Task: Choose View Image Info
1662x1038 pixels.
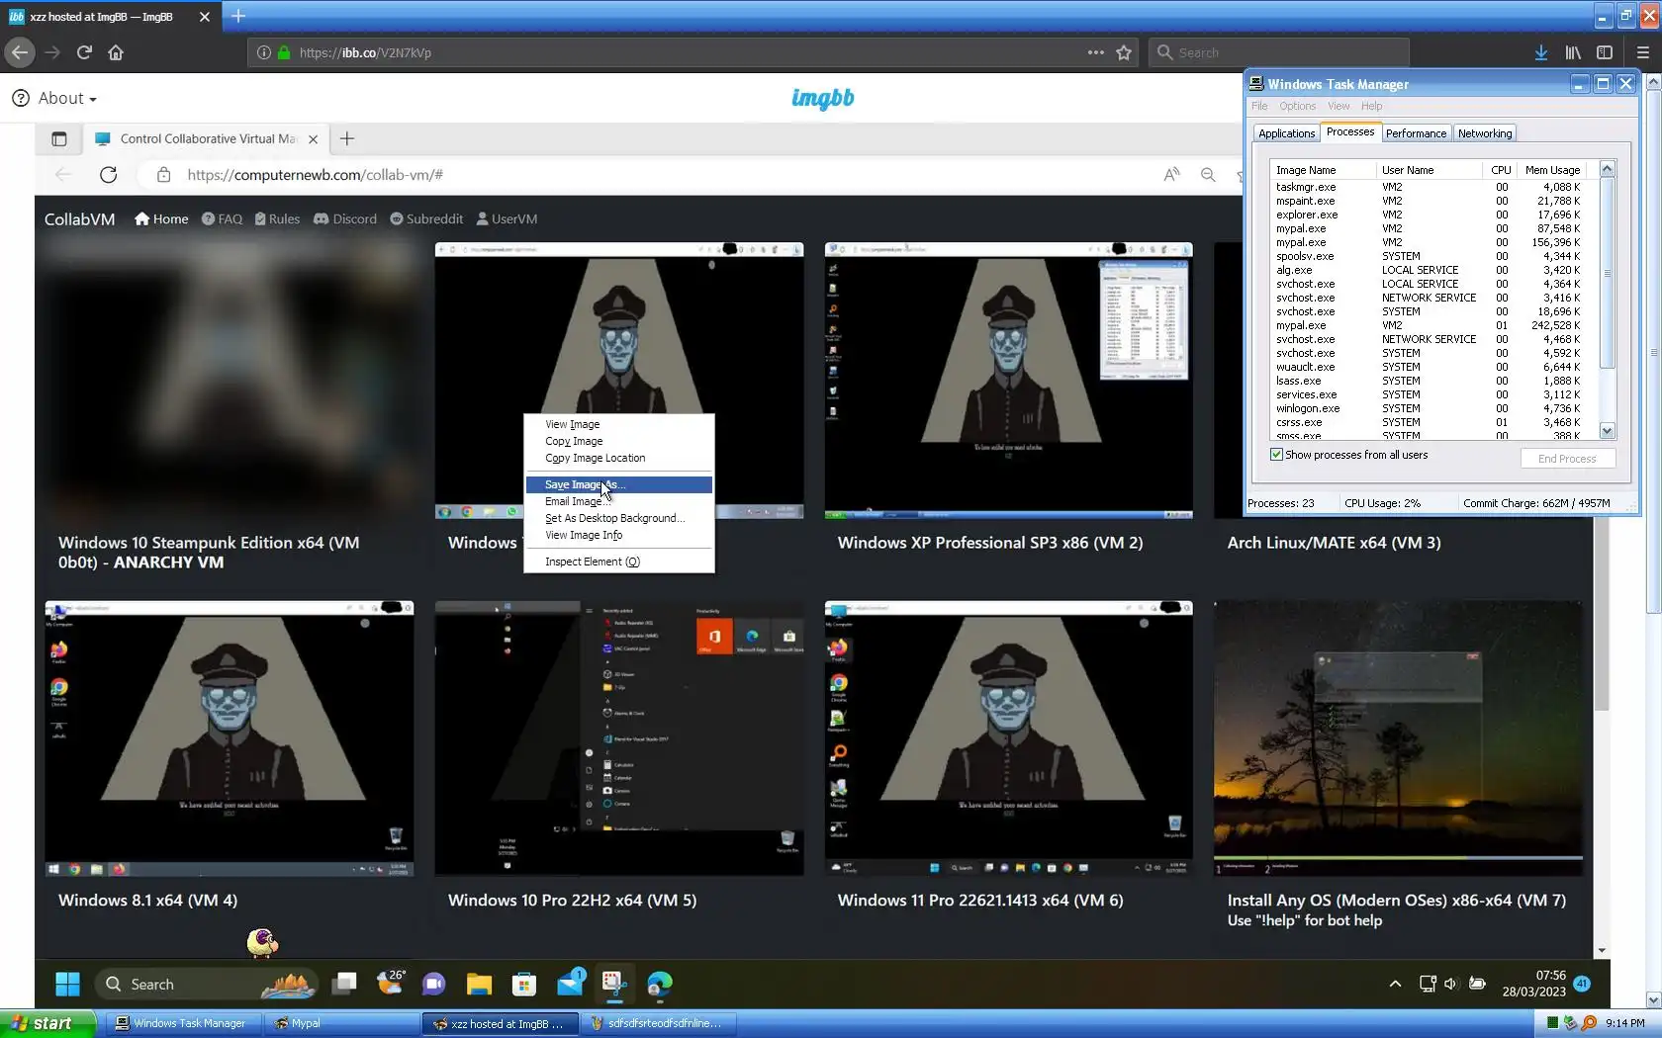Action: 618,535
